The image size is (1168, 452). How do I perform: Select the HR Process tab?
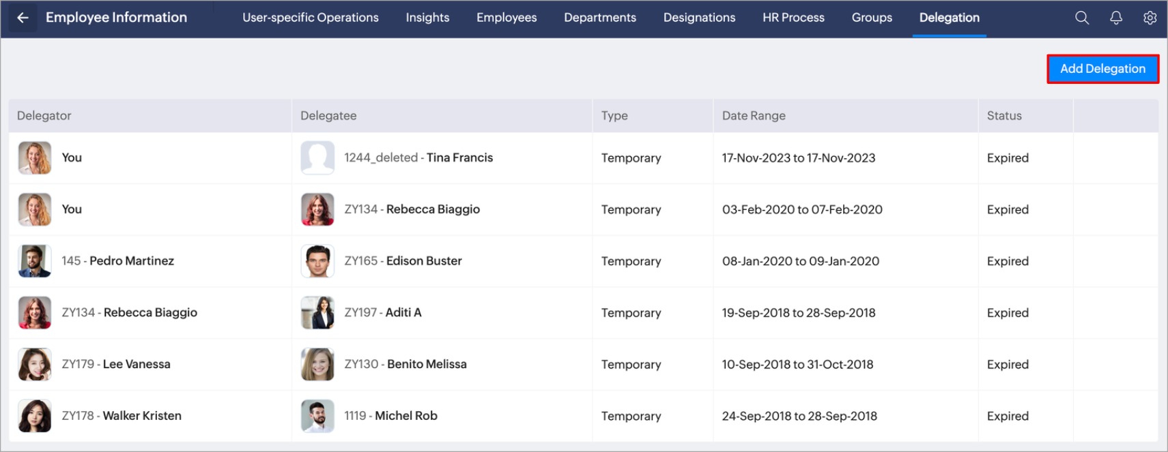pyautogui.click(x=793, y=18)
